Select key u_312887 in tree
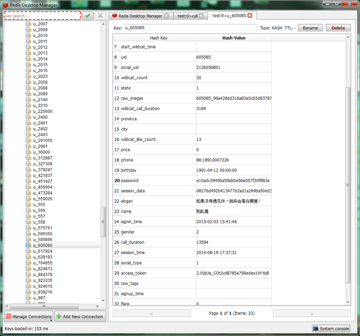Image resolution: width=360 pixels, height=336 pixels. click(x=43, y=158)
